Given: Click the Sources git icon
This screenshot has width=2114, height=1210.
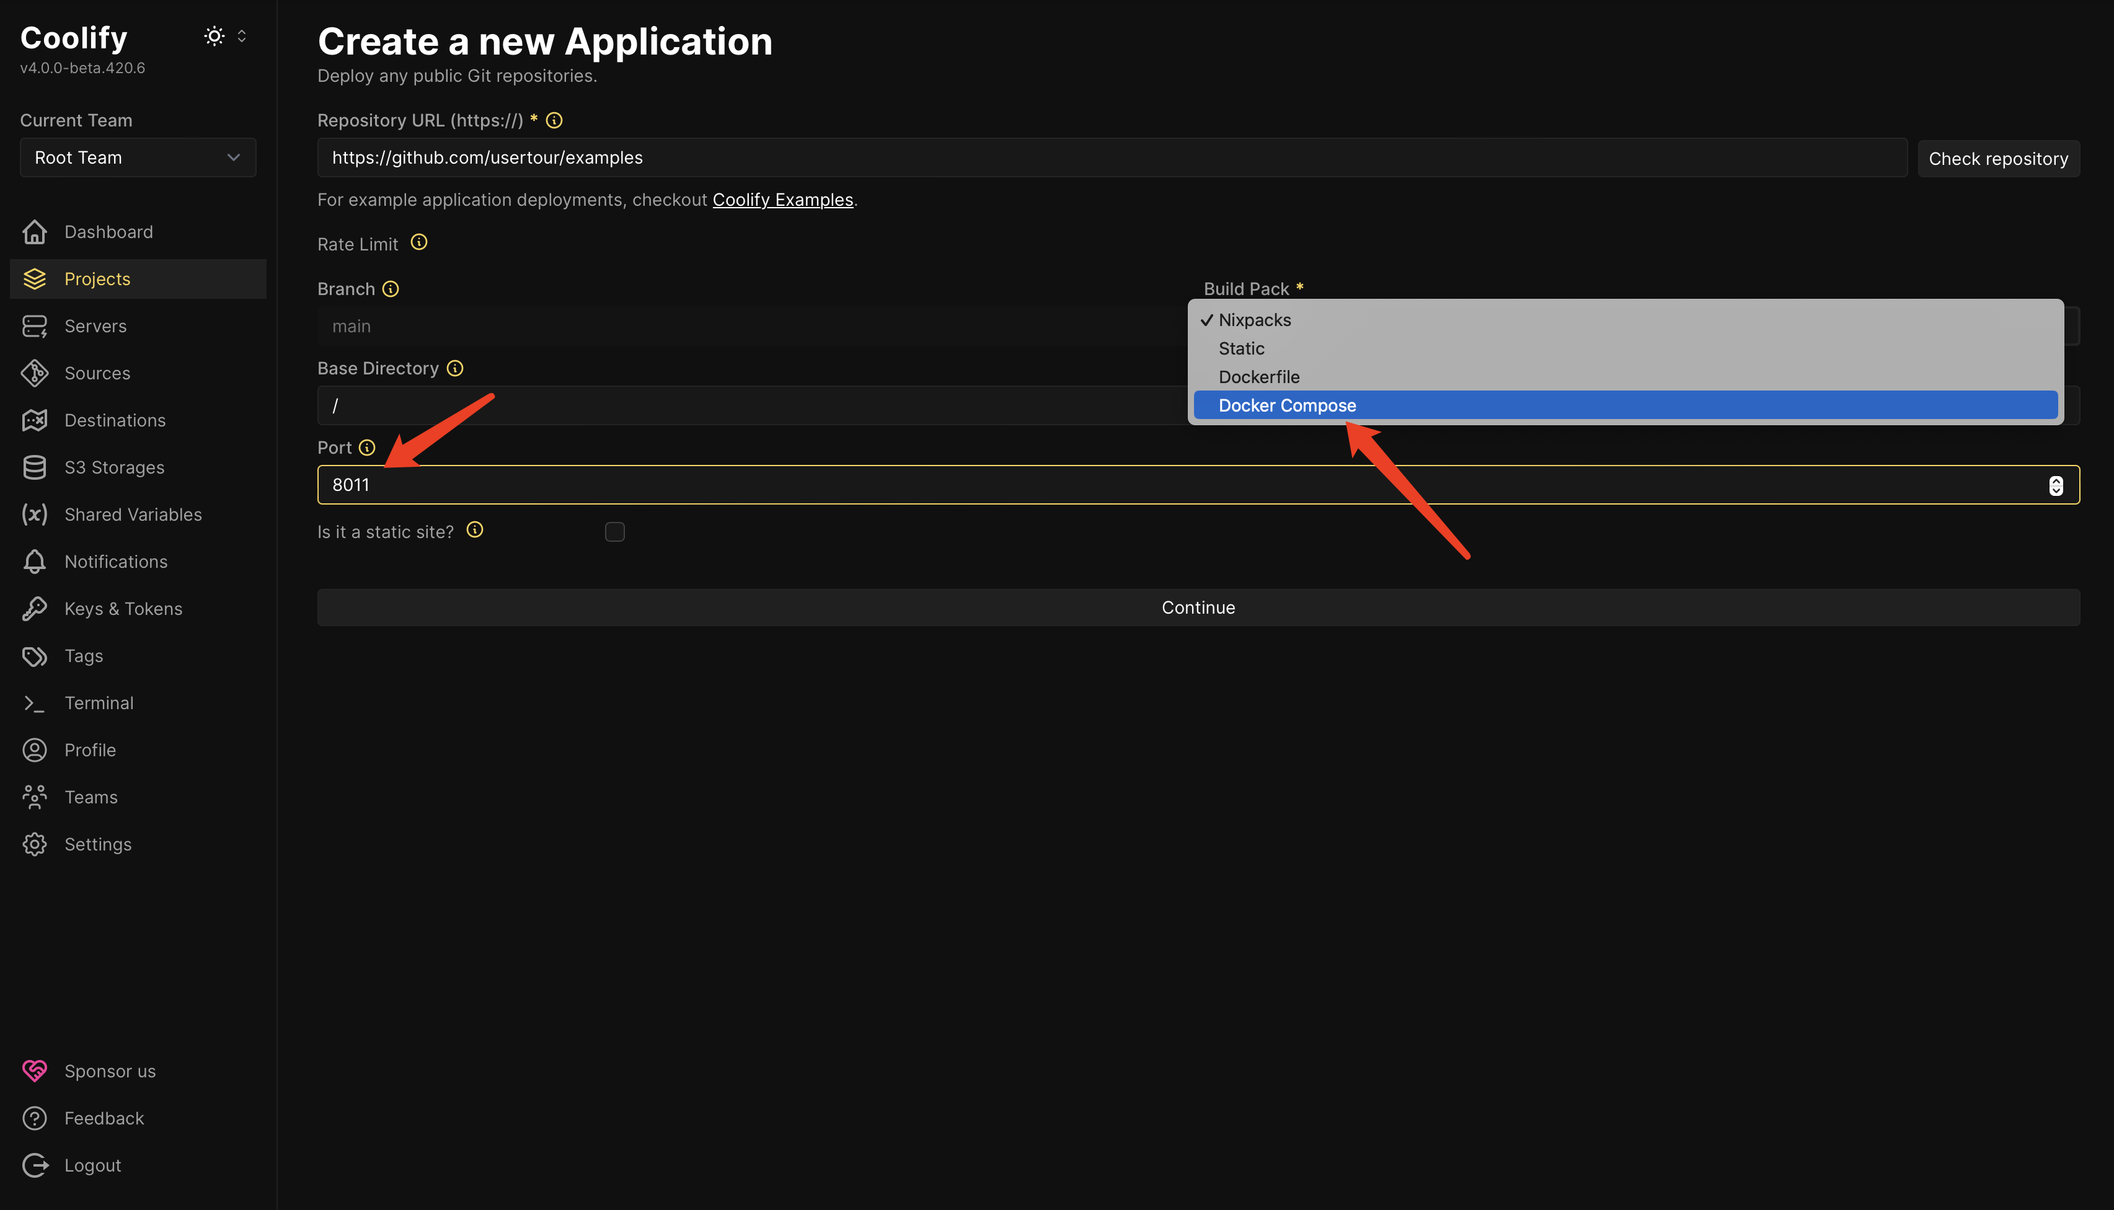Looking at the screenshot, I should click(x=34, y=373).
